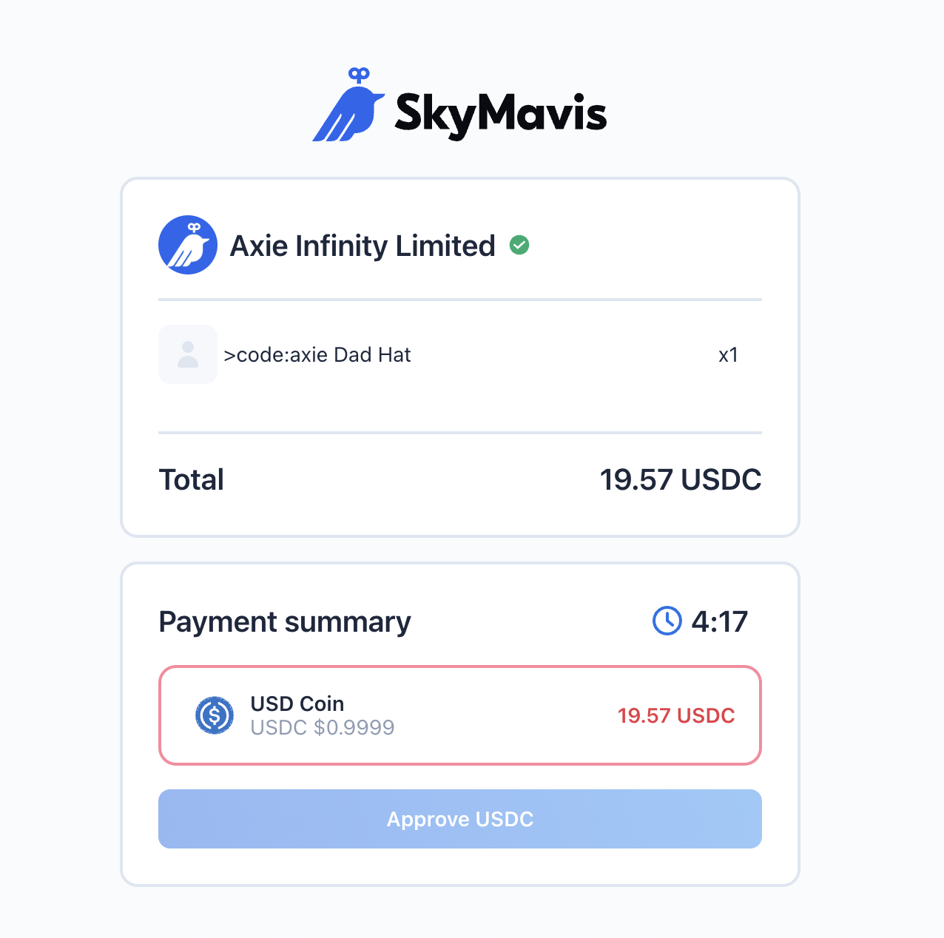This screenshot has height=938, width=944.
Task: Click the >code:axie Dad Hat item name
Action: [317, 355]
